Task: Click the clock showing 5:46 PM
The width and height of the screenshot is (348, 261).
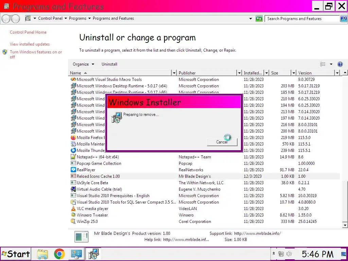Action: click(317, 254)
